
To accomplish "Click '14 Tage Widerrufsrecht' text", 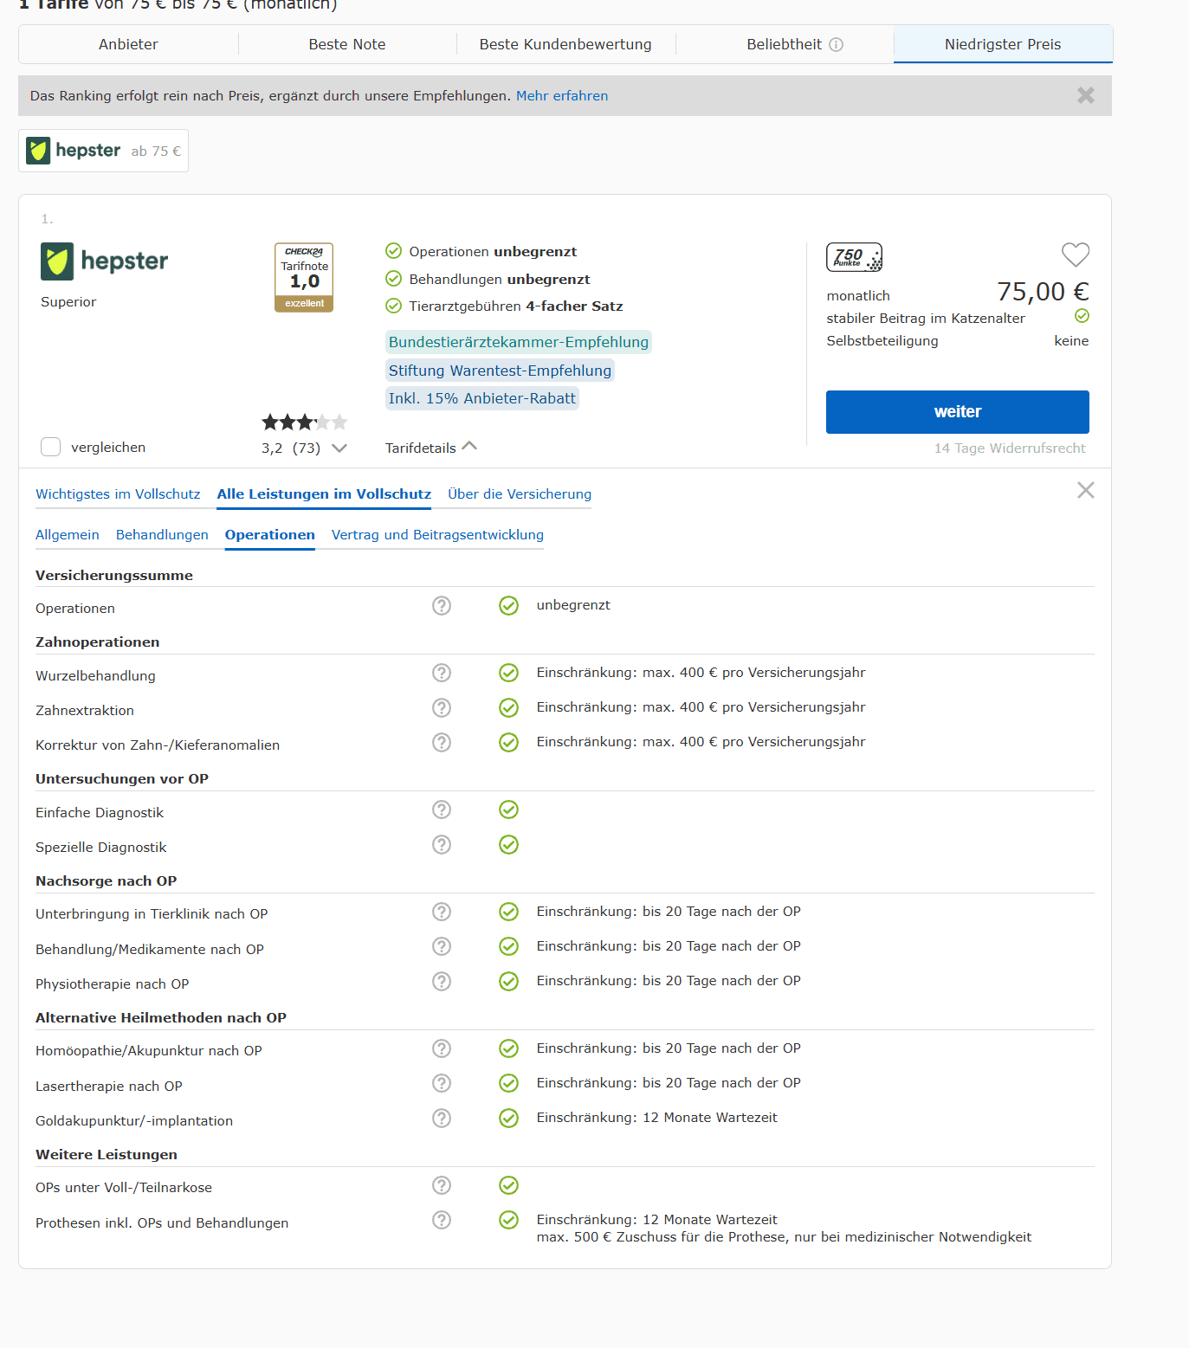I will pos(1010,448).
